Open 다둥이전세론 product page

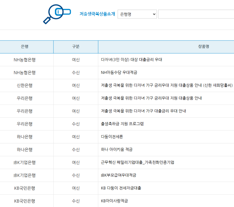click(113, 137)
